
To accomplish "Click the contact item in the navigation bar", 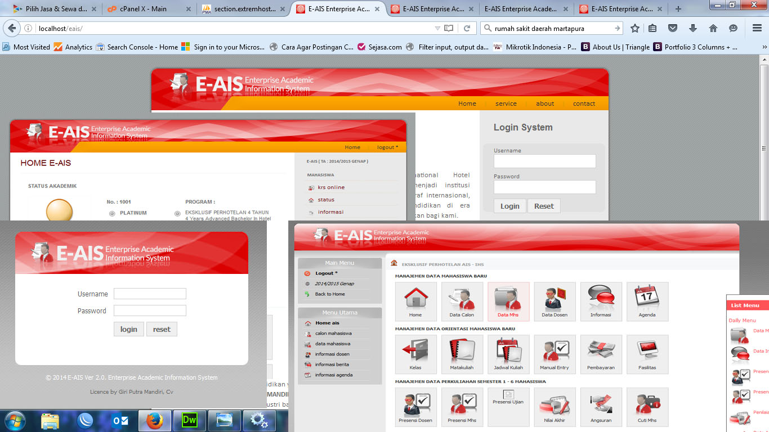I will [x=584, y=103].
